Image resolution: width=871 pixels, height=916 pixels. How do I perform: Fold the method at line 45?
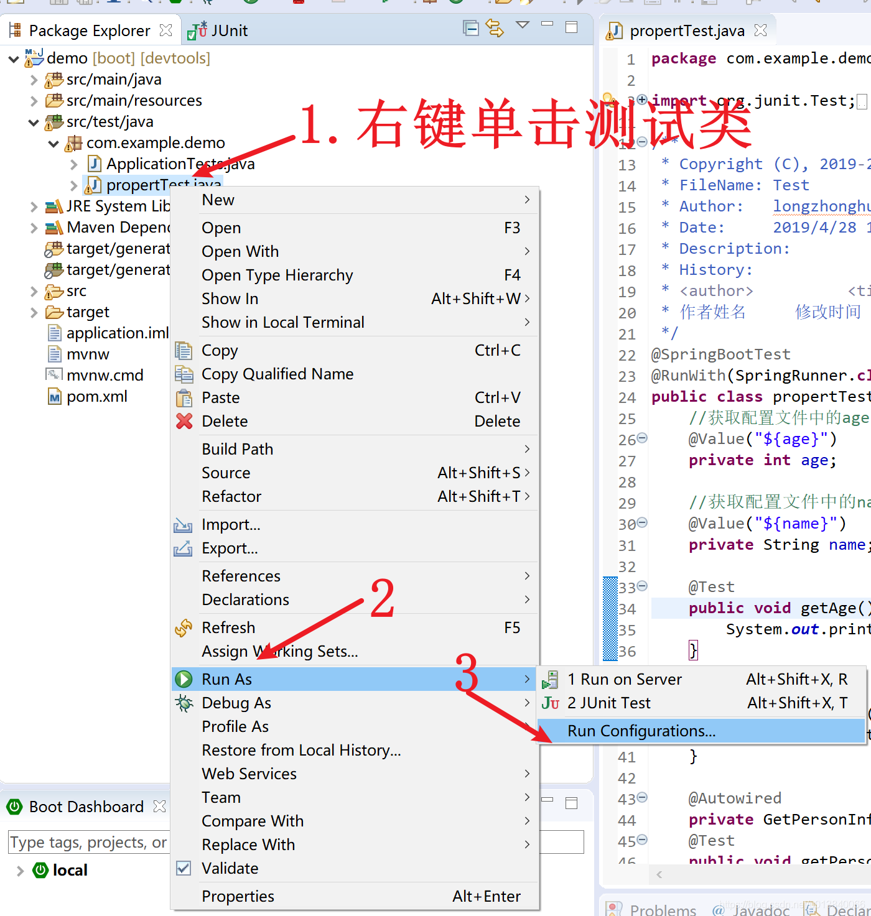642,840
